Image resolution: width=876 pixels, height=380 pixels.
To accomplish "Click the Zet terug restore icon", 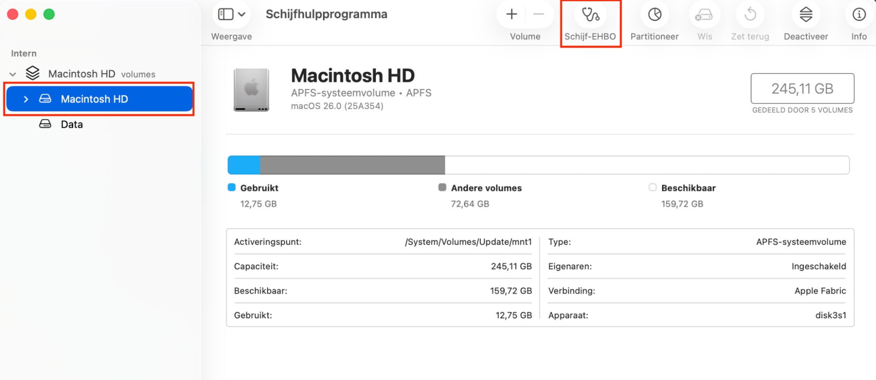I will point(750,14).
